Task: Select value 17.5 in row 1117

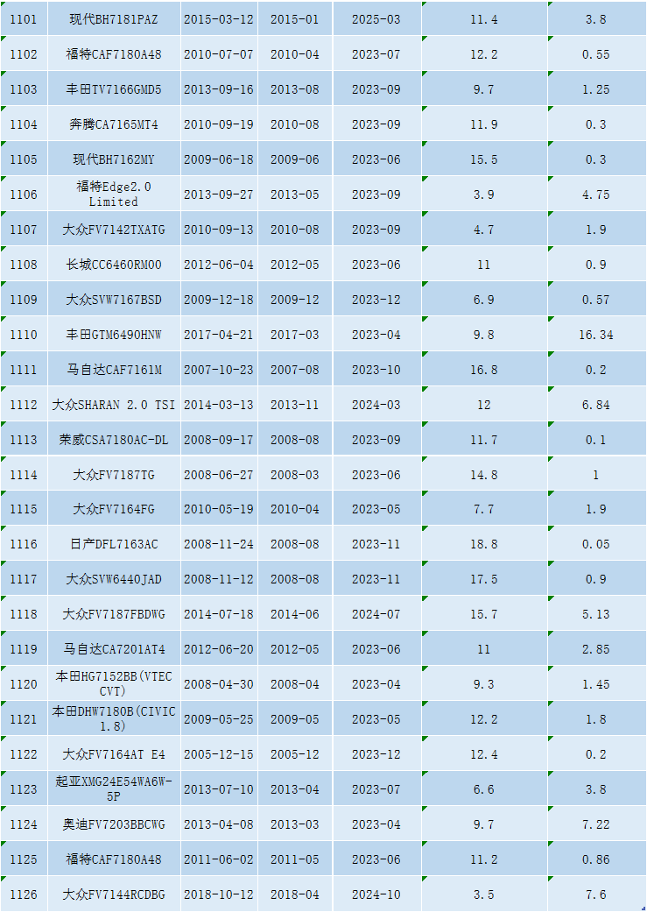Action: 484,579
